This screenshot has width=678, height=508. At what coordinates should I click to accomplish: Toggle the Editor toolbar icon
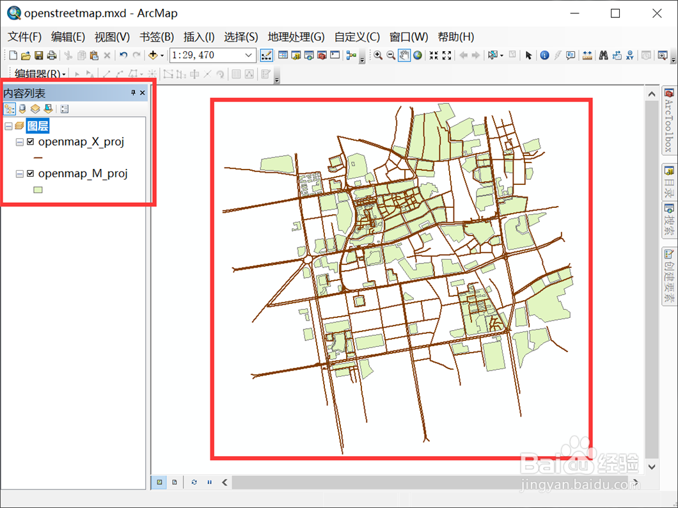click(266, 55)
